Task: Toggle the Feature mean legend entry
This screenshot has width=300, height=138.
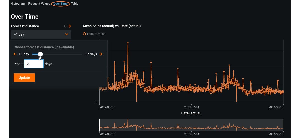Action: [x=94, y=34]
